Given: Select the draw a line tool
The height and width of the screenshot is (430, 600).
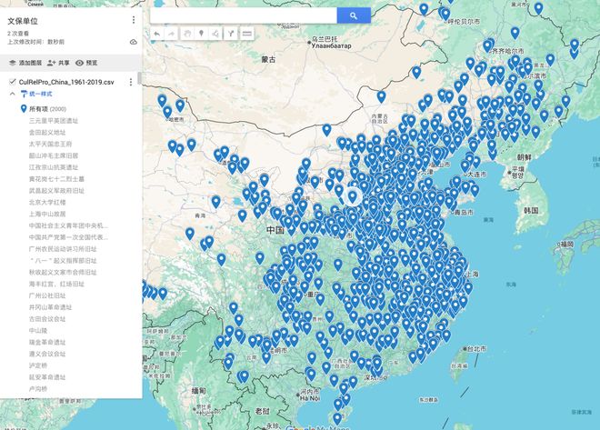Looking at the screenshot, I should pyautogui.click(x=216, y=34).
